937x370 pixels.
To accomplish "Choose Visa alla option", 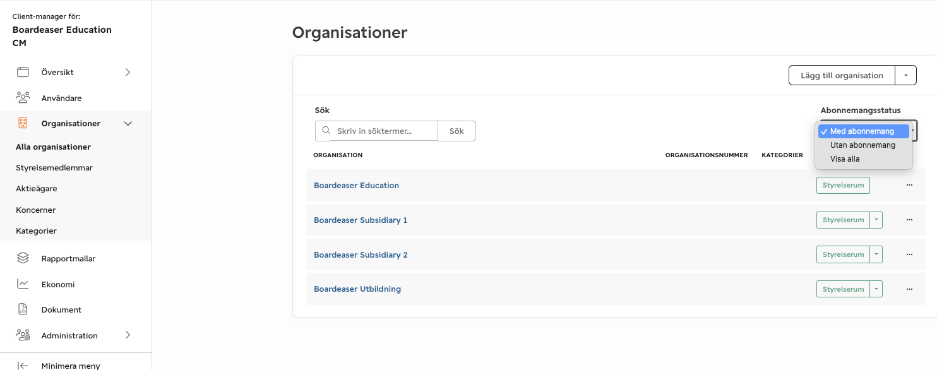I will point(863,159).
